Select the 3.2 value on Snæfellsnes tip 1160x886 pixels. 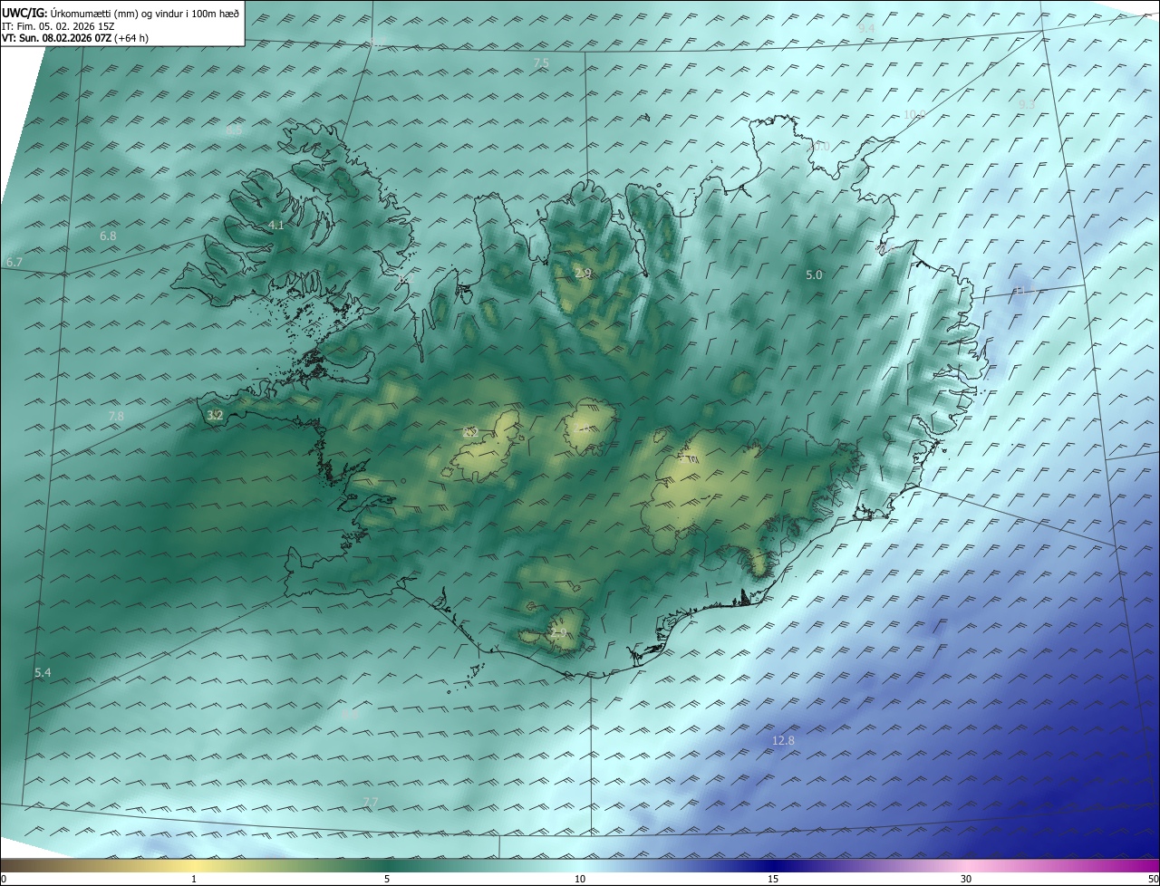click(x=215, y=416)
